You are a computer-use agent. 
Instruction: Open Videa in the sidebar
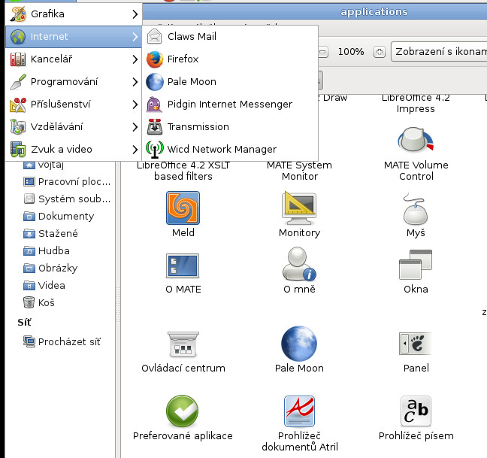(x=44, y=285)
